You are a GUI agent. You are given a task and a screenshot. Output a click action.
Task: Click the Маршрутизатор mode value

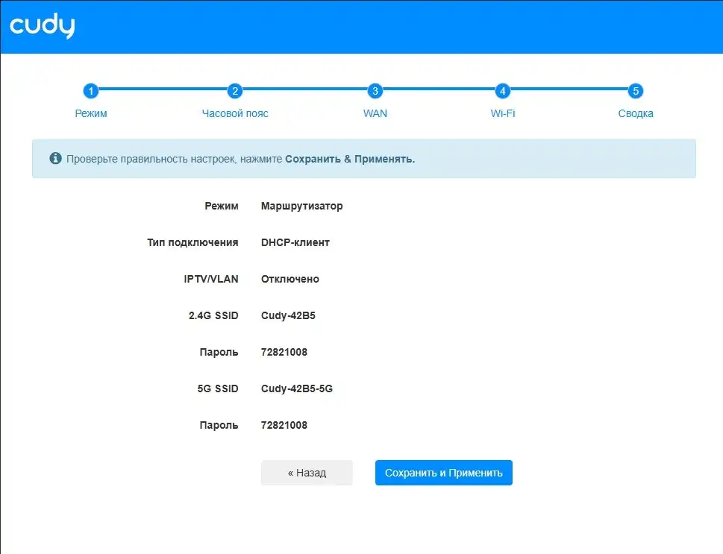click(301, 206)
